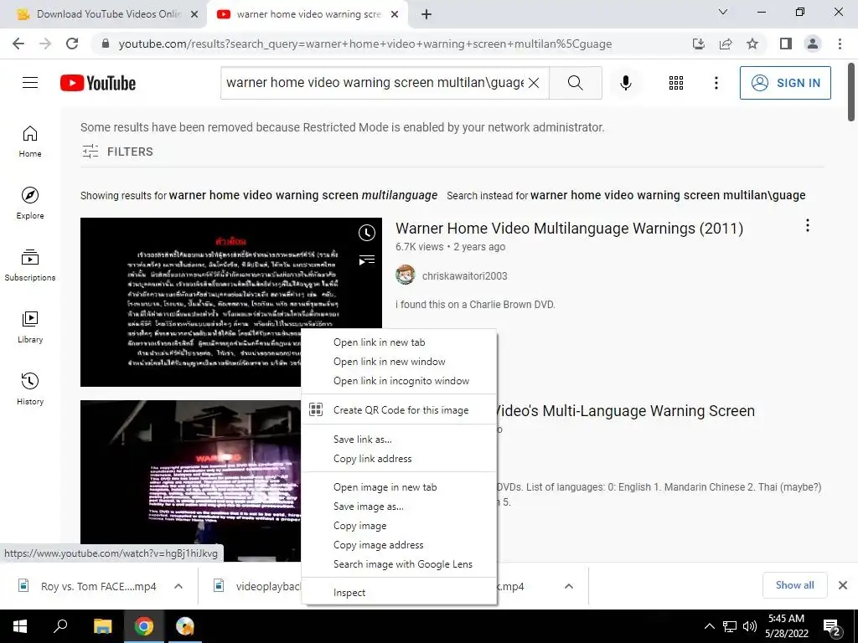Close the downloads bar
858x643 pixels.
843,585
